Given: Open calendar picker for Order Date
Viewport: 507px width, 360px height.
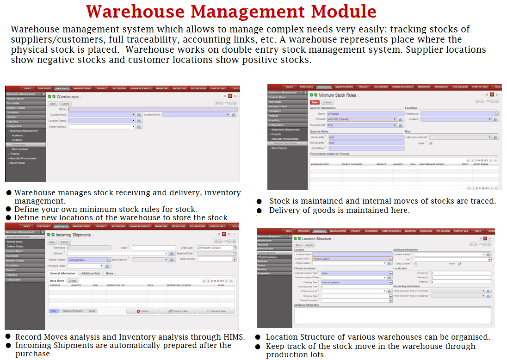Looking at the screenshot, I should [235, 248].
